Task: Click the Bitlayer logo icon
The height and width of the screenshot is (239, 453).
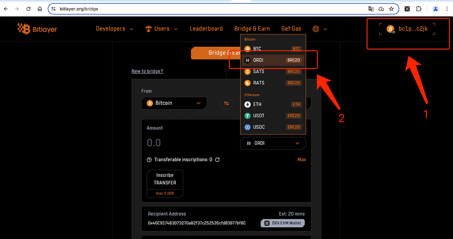Action: pos(25,29)
